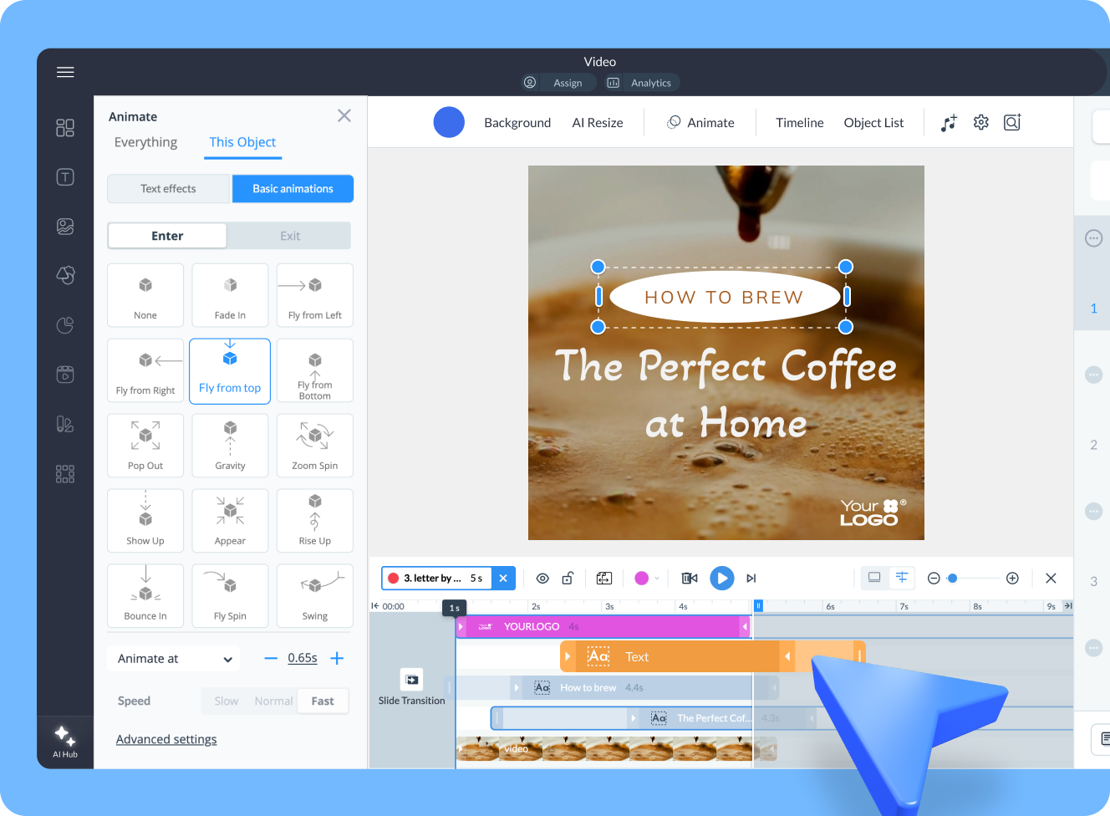
Task: Lock the selected timeline element
Action: [568, 578]
